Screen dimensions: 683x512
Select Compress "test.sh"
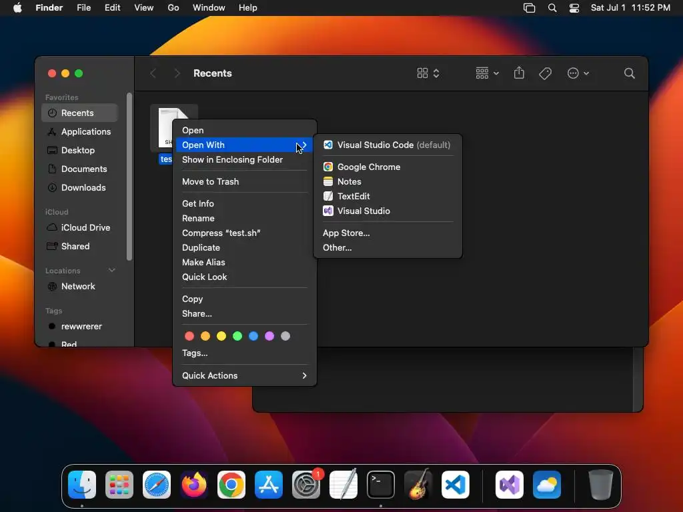coord(244,233)
